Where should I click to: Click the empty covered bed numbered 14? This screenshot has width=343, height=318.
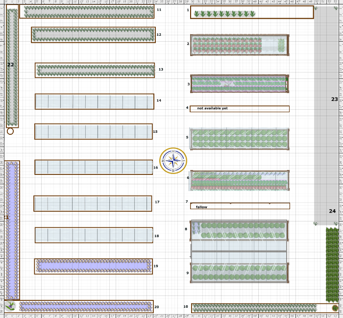94,101
